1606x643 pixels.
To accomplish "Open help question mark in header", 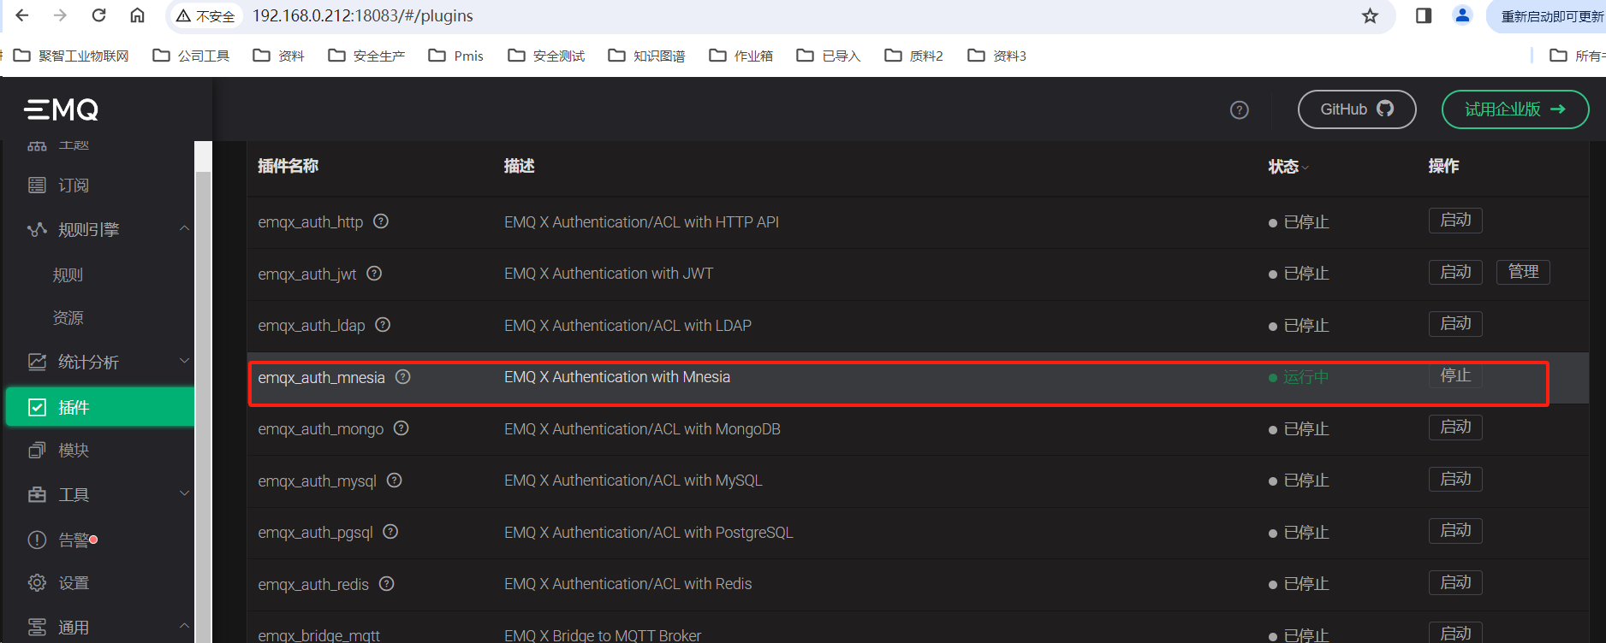I will (x=1240, y=109).
